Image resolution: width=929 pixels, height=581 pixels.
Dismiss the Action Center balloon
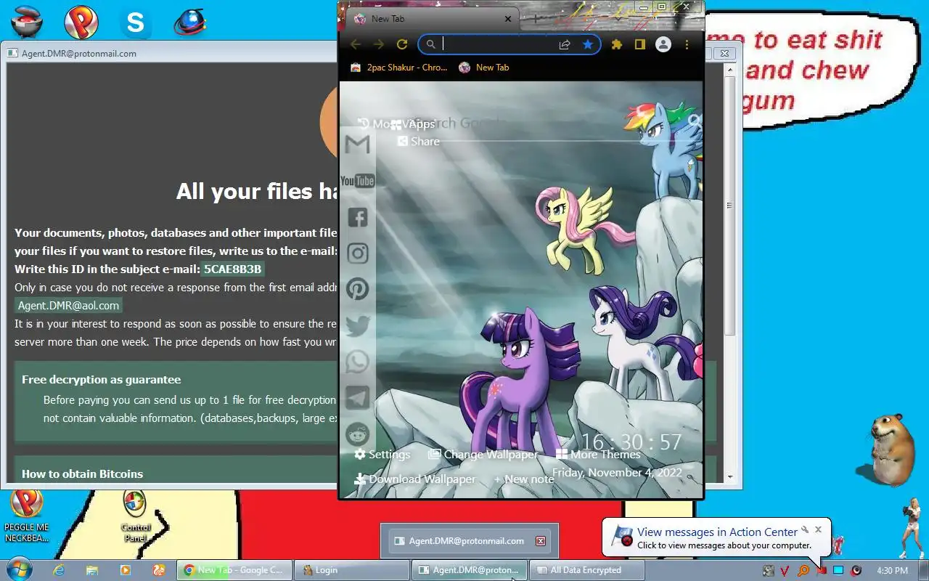pos(818,529)
